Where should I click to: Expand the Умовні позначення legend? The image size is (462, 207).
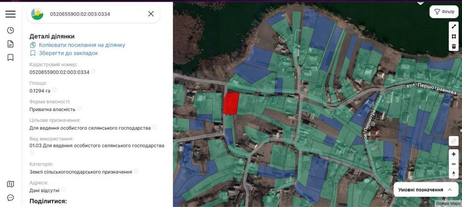pos(426,189)
